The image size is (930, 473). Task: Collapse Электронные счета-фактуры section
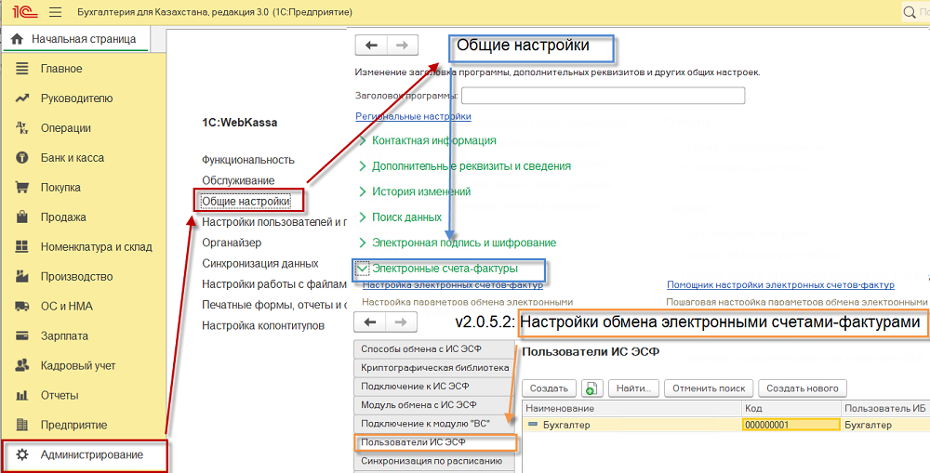pyautogui.click(x=362, y=269)
